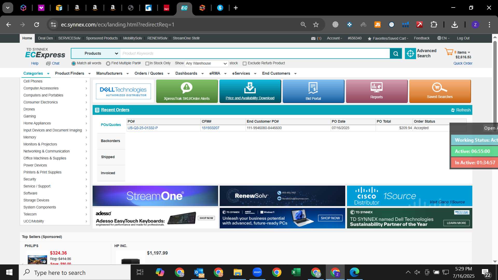
Task: Open the mail inbox envelope icon
Action: pos(313,38)
